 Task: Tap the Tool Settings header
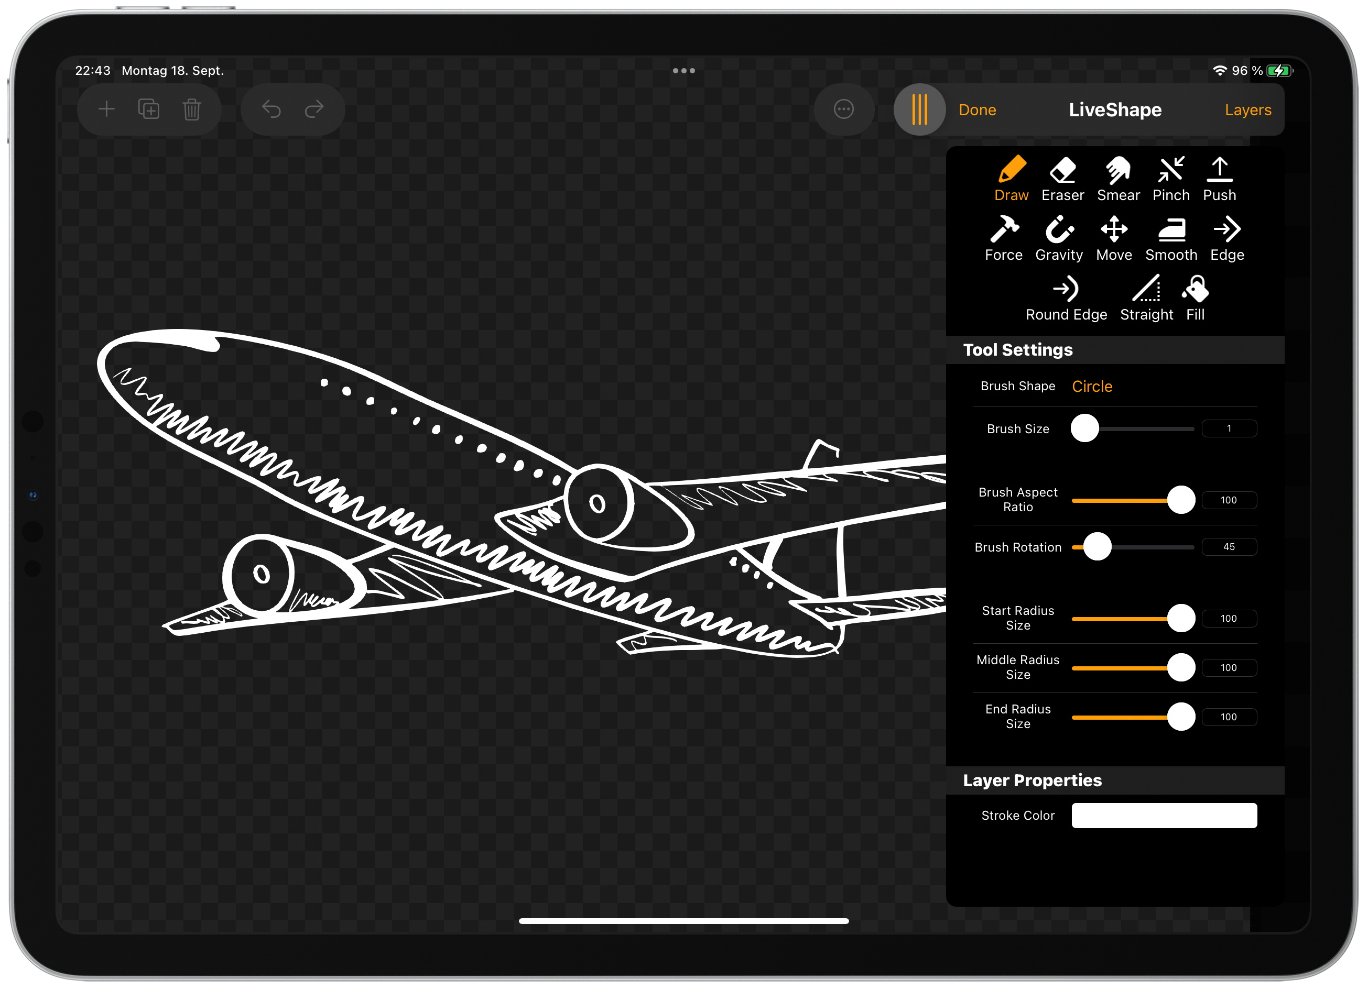pyautogui.click(x=1115, y=350)
